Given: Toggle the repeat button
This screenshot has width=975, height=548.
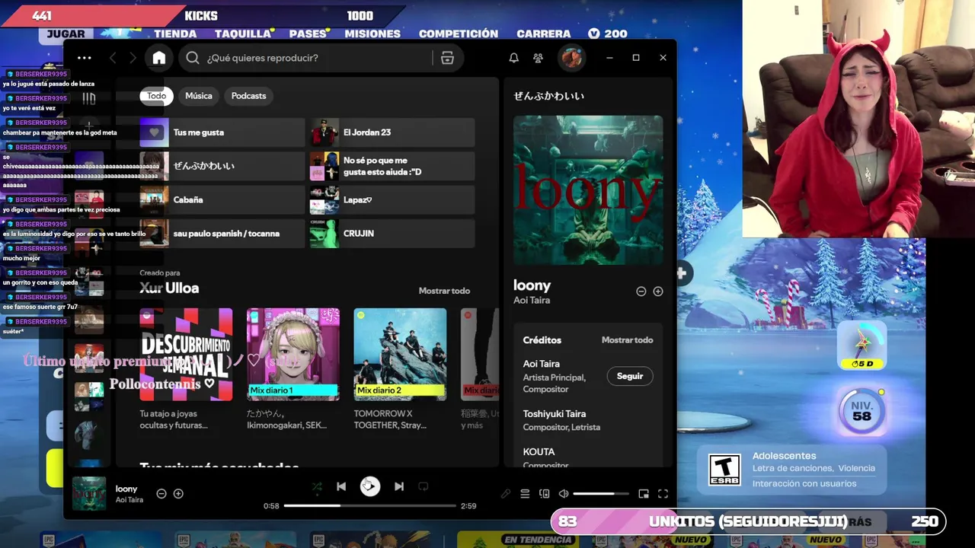Looking at the screenshot, I should click(x=424, y=486).
